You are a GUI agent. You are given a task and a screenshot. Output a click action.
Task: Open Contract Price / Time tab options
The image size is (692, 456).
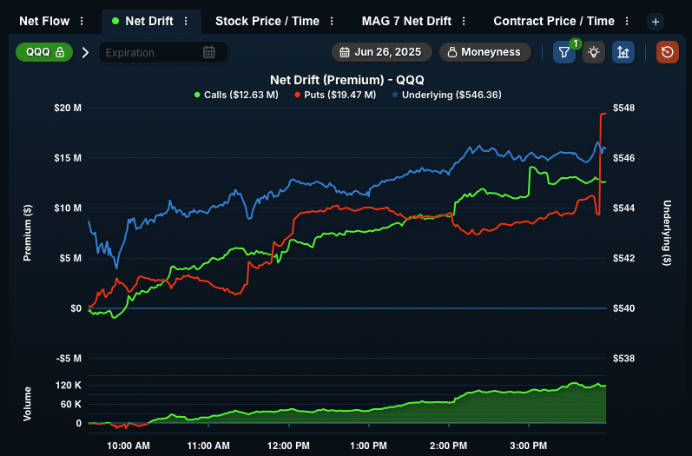click(x=627, y=21)
